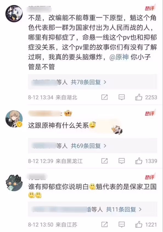Like the comment with 2253 likes
The width and height of the screenshot is (163, 232).
[139, 97]
